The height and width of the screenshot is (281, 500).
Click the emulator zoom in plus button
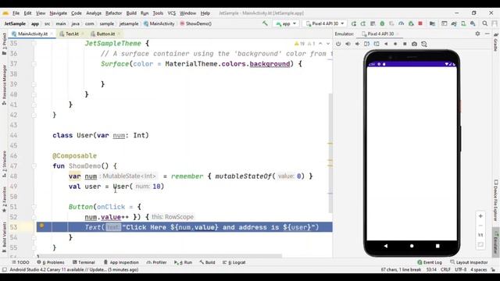point(480,216)
